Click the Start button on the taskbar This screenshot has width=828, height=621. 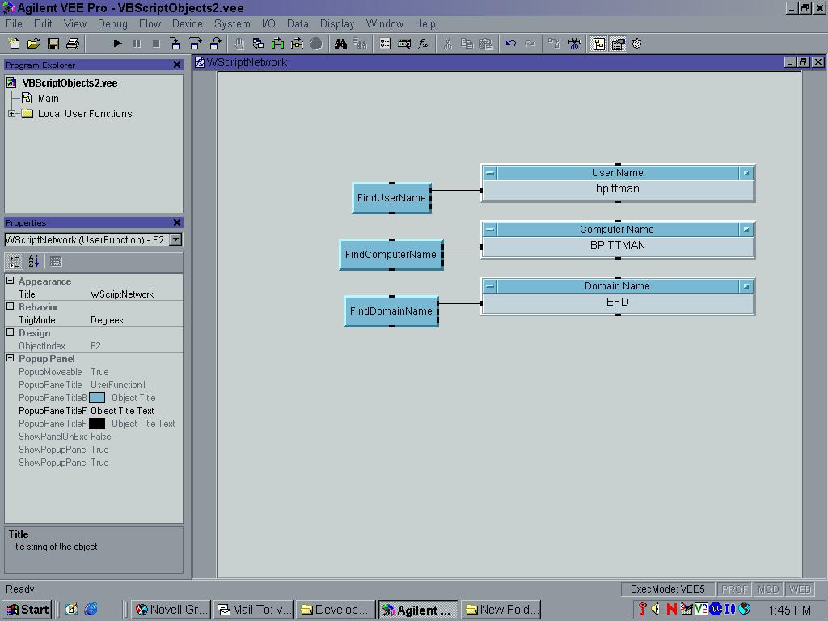pyautogui.click(x=27, y=610)
